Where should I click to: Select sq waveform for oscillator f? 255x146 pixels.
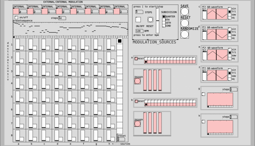click(x=229, y=79)
